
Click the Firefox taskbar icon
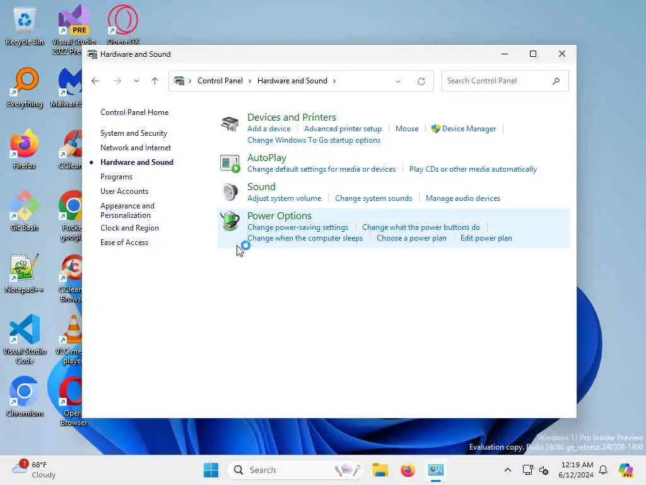click(408, 470)
